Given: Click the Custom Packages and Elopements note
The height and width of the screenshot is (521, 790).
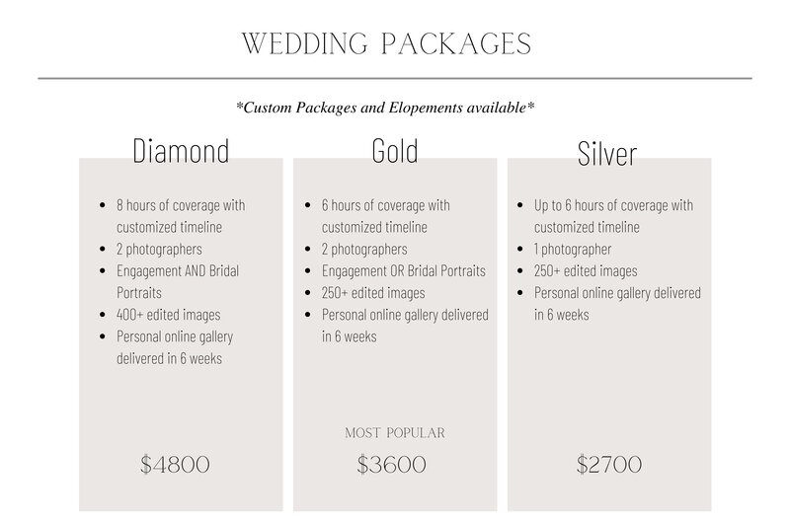Looking at the screenshot, I should [x=385, y=108].
